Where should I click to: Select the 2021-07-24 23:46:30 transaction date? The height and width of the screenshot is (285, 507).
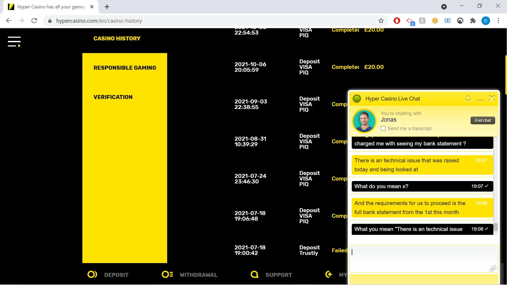point(250,179)
